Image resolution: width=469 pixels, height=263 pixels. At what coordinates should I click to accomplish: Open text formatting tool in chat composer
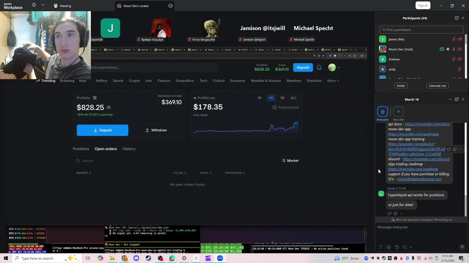381,247
